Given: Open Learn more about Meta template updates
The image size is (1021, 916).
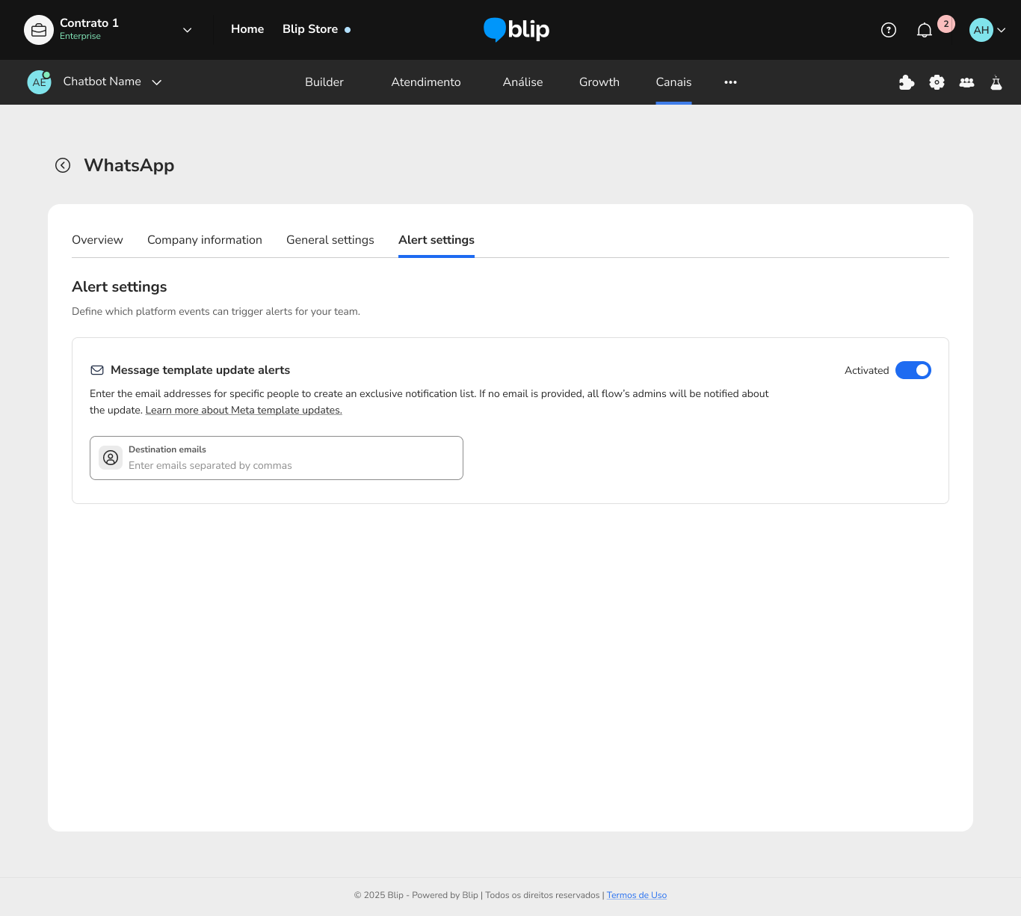Looking at the screenshot, I should pos(244,411).
